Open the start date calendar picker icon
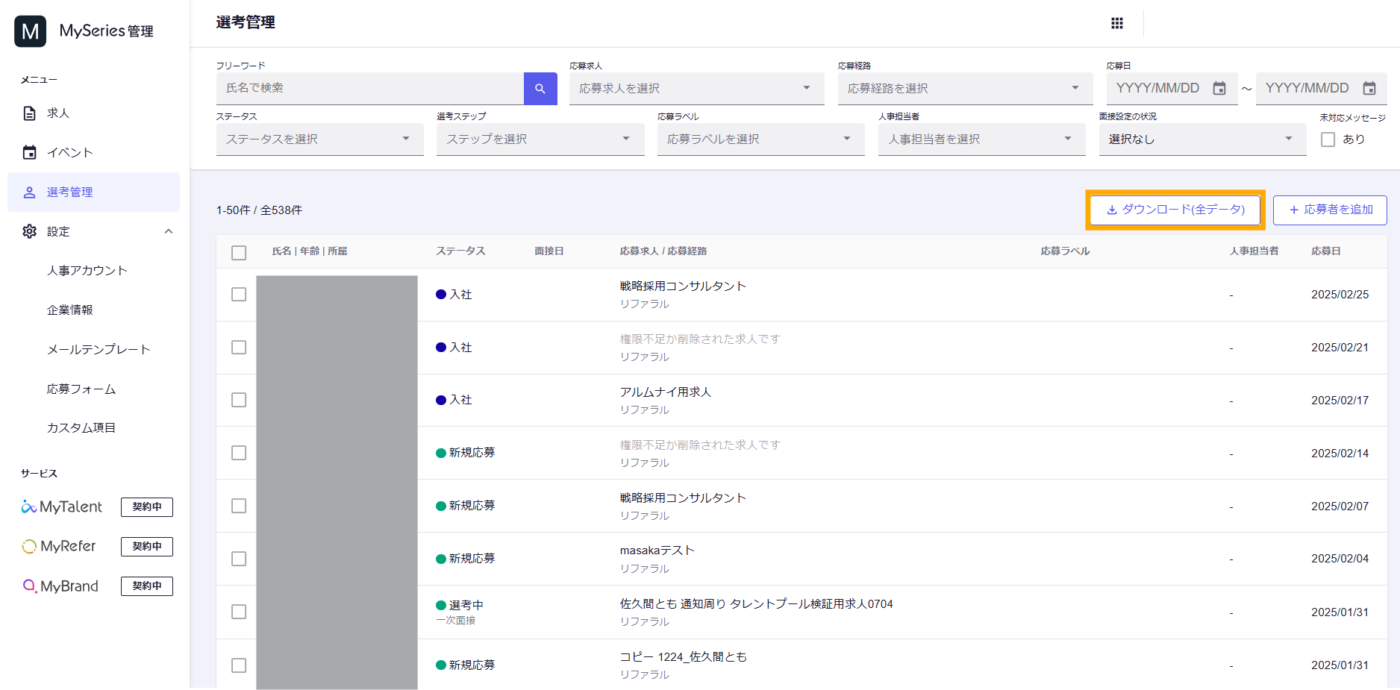Image resolution: width=1400 pixels, height=690 pixels. [1219, 89]
